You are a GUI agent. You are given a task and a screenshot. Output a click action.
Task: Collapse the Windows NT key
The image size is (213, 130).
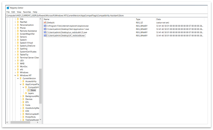click(x=15, y=75)
